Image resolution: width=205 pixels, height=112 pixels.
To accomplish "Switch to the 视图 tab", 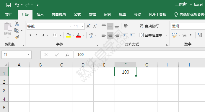I will tap(123, 14).
